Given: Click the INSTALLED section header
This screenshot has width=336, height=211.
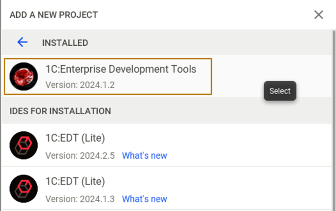Looking at the screenshot, I should pyautogui.click(x=65, y=43).
